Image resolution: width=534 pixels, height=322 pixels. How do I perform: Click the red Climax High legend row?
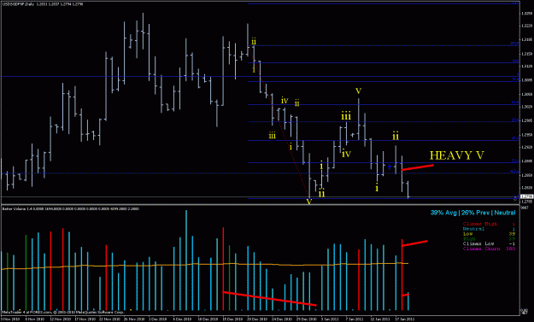point(489,224)
